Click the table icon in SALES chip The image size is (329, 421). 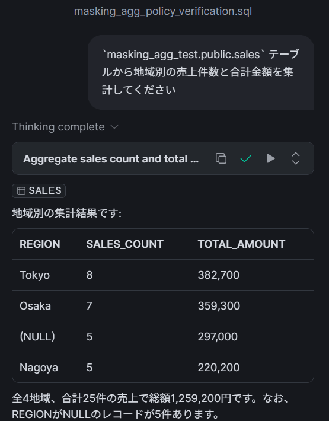[x=21, y=191]
